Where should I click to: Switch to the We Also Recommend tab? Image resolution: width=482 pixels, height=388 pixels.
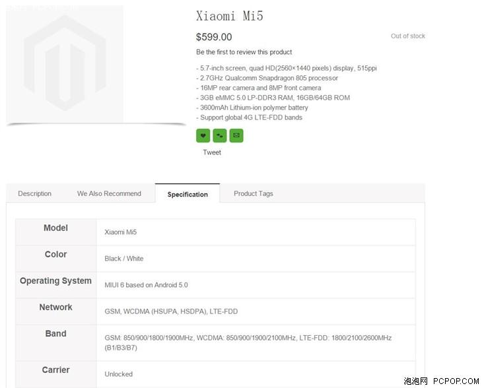(x=109, y=194)
